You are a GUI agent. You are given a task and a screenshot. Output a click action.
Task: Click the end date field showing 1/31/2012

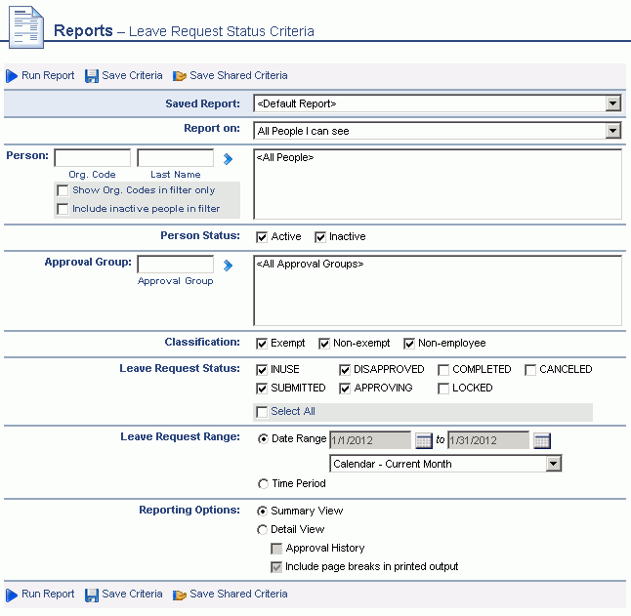(488, 440)
